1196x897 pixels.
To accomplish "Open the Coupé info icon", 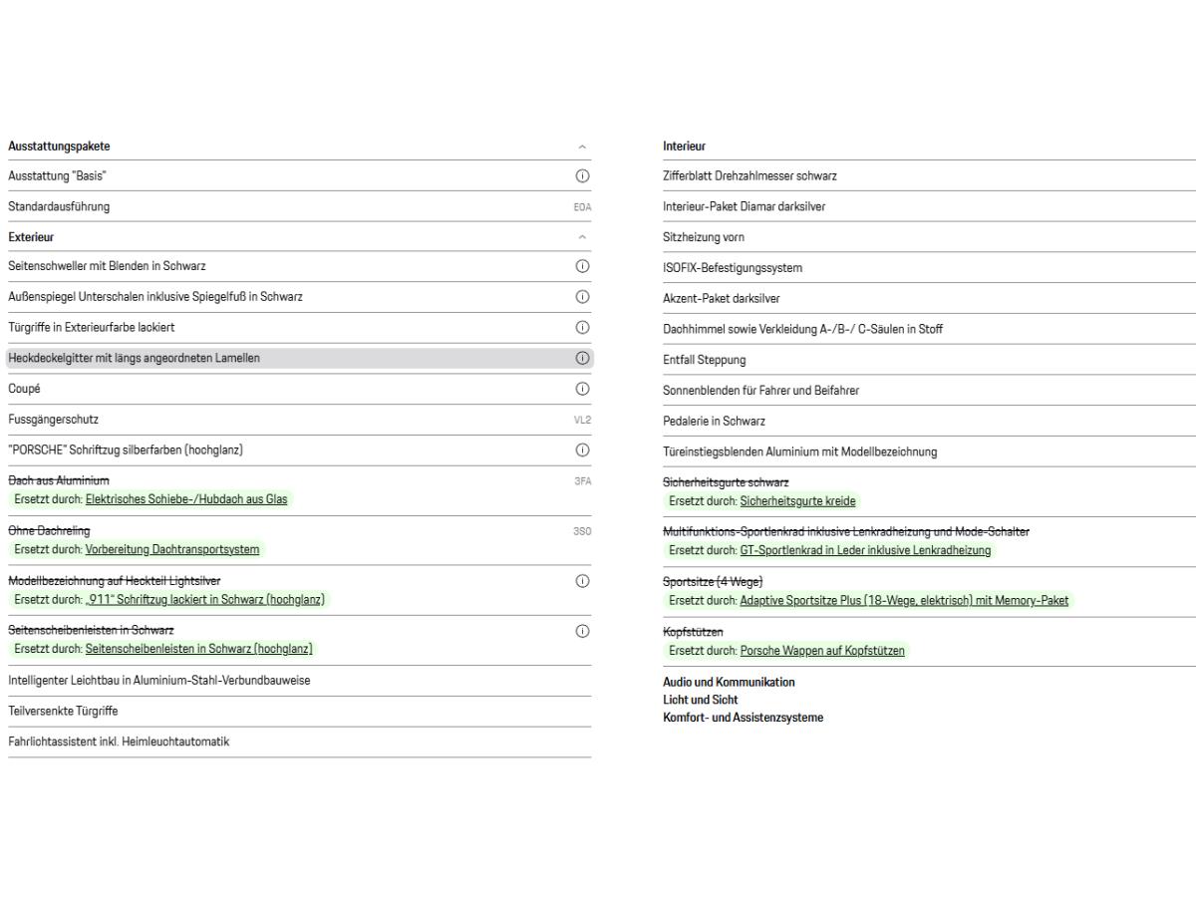I will (583, 389).
